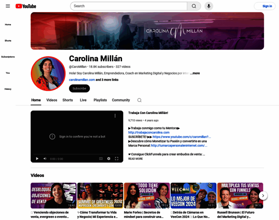Search within the channel using magnifier
This screenshot has height=220, width=279.
click(139, 100)
